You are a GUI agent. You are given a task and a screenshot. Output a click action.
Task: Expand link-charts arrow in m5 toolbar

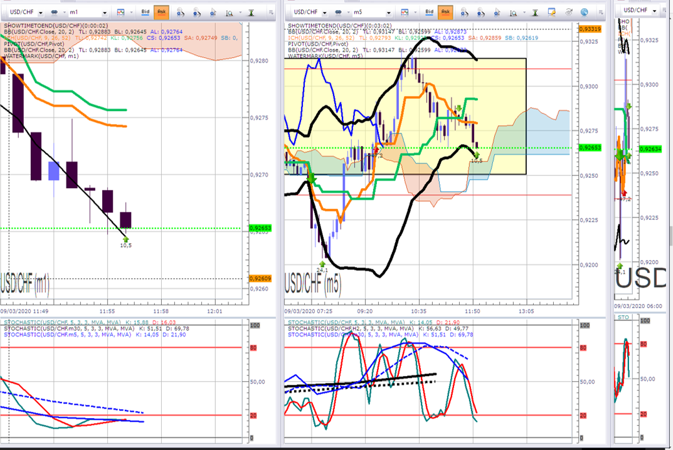349,13
